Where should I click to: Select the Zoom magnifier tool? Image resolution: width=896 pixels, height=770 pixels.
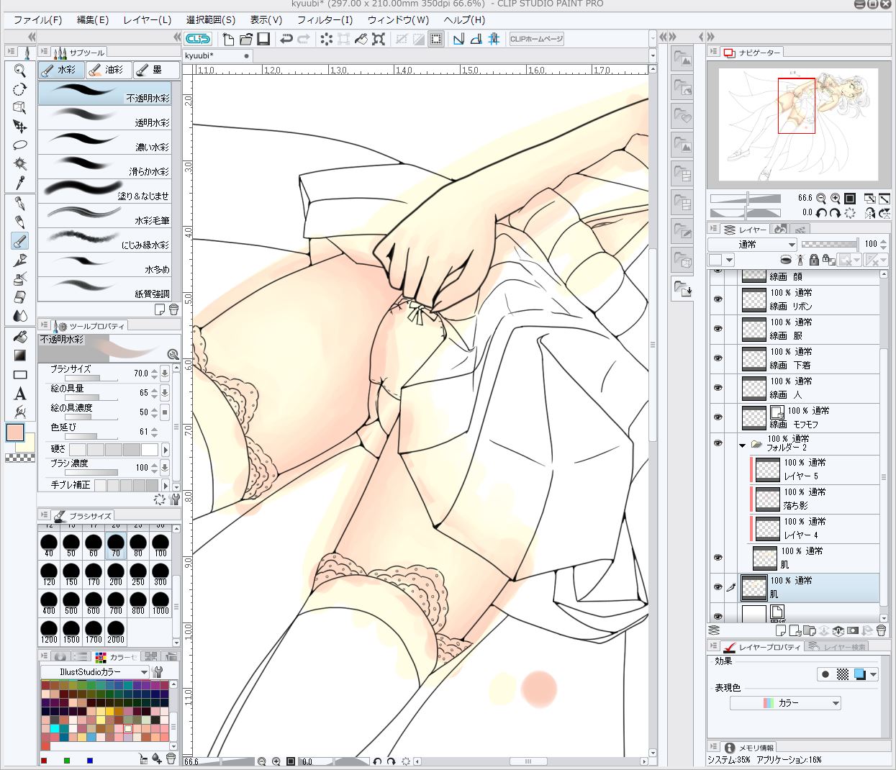20,71
